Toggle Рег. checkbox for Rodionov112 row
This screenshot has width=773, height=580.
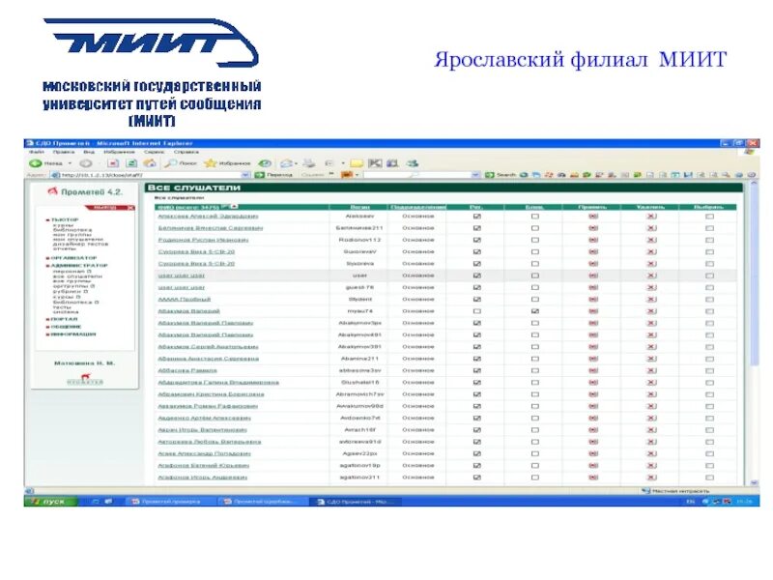point(476,240)
